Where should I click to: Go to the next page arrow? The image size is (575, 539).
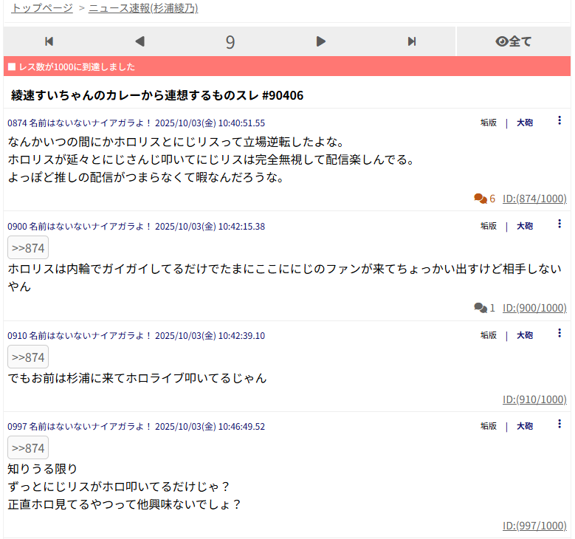(320, 41)
